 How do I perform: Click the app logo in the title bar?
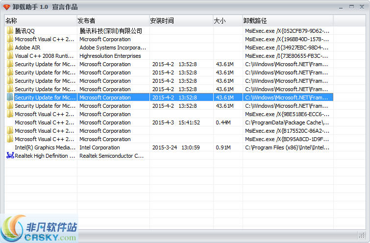(x=6, y=7)
